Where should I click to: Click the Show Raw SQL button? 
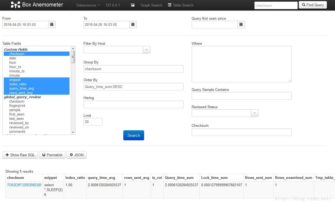click(x=20, y=155)
